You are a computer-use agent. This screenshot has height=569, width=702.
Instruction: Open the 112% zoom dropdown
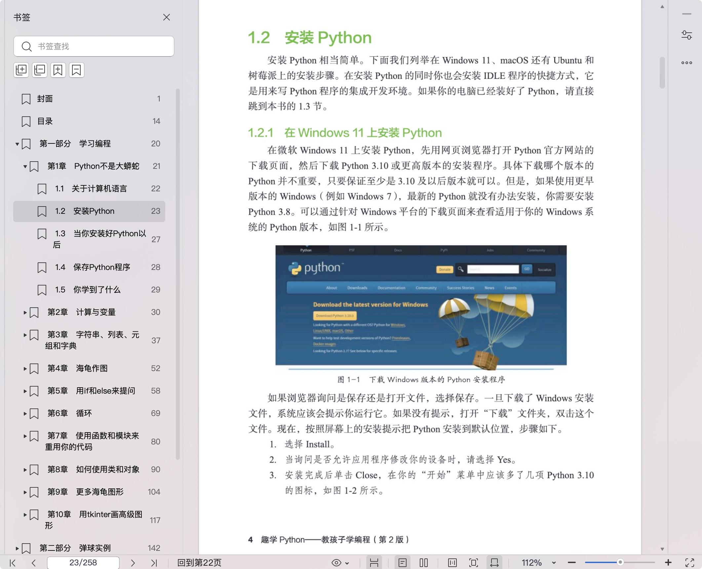click(x=554, y=563)
